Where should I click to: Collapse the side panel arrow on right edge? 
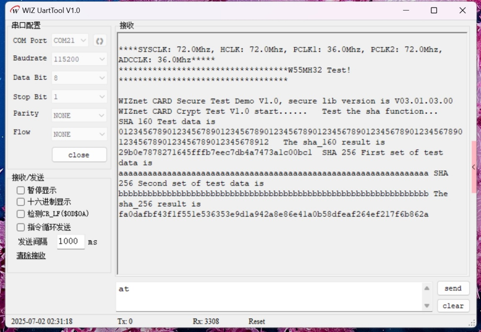[473, 167]
